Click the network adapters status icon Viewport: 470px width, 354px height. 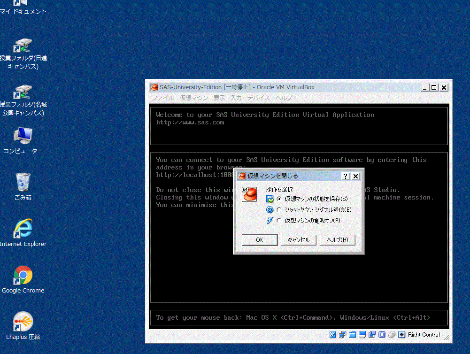(x=342, y=335)
